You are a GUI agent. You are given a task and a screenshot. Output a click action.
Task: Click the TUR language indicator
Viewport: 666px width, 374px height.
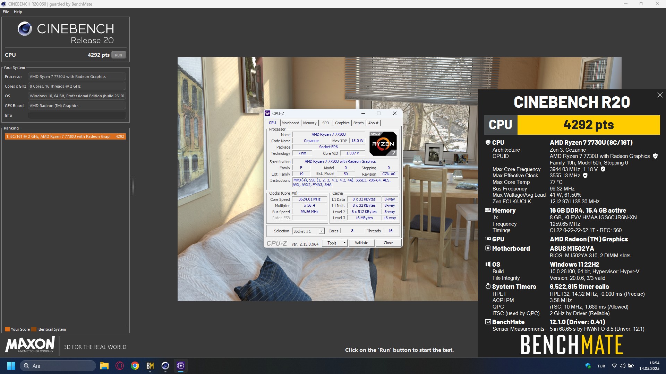coord(601,366)
